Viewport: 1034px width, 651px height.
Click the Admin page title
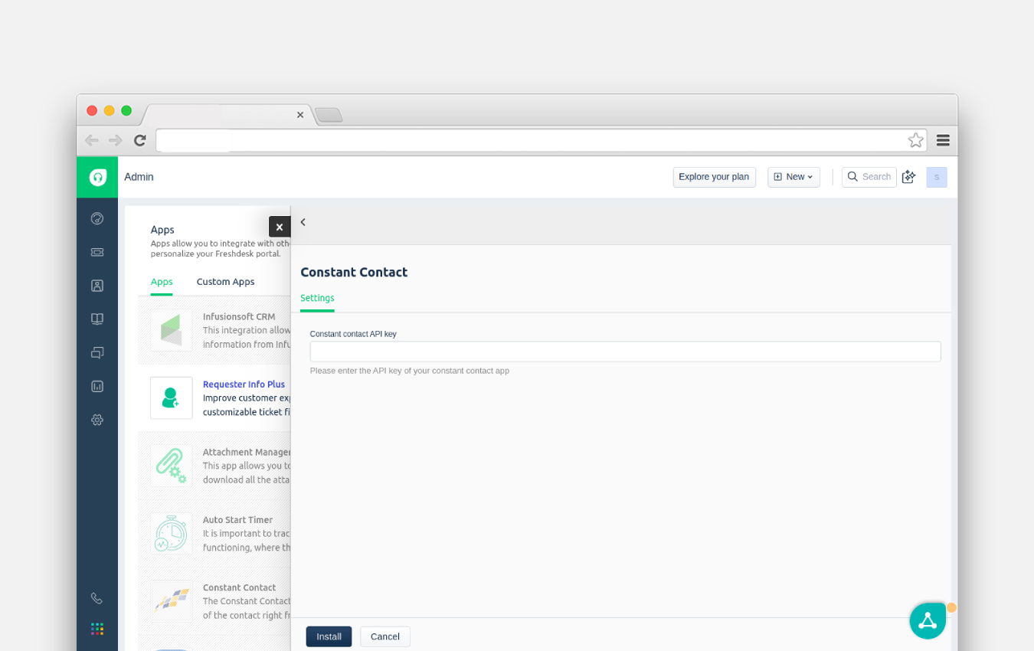pos(139,177)
